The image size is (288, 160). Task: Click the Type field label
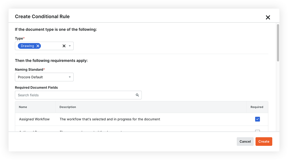[19, 39]
